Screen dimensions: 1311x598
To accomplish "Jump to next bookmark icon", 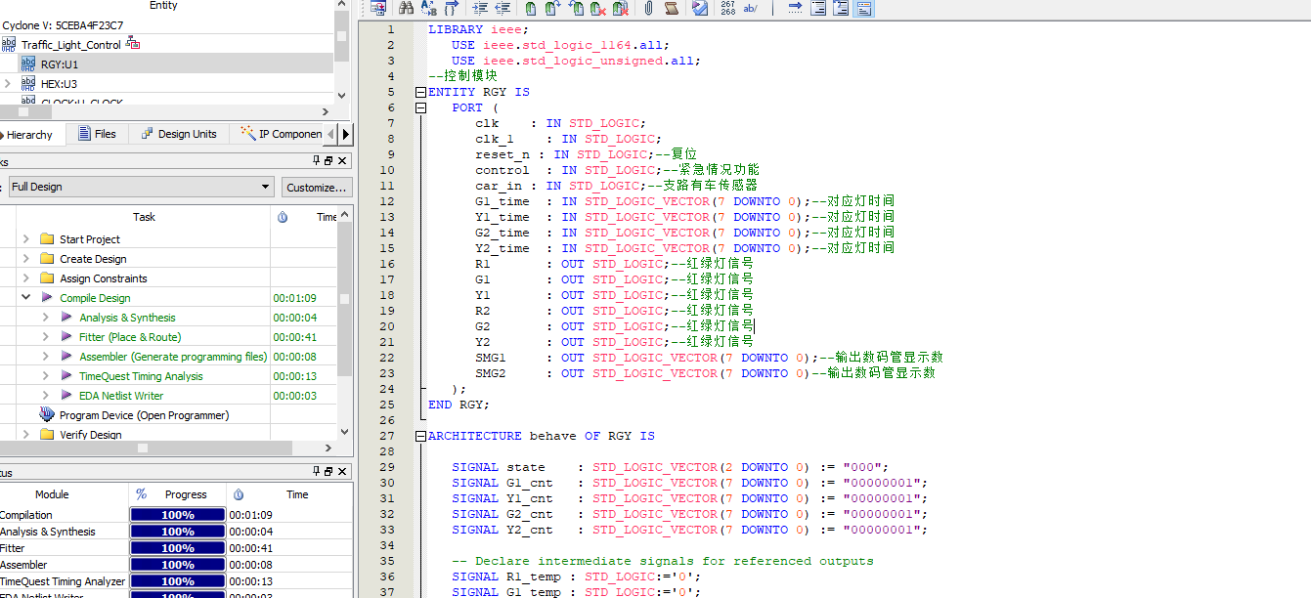I will tap(552, 8).
